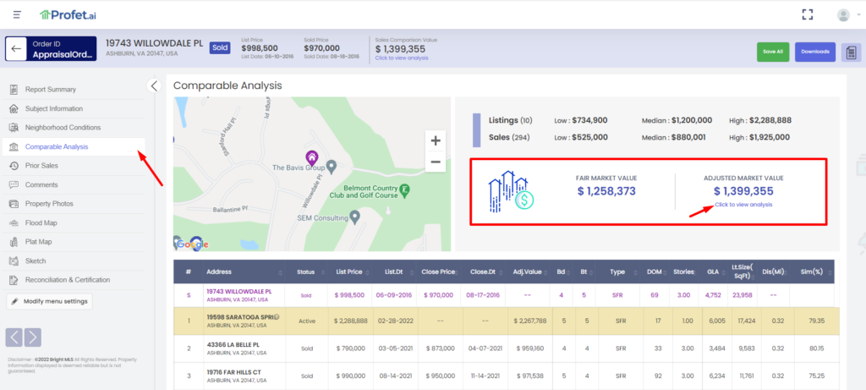Open the user profile dropdown
The height and width of the screenshot is (390, 866).
click(x=843, y=15)
